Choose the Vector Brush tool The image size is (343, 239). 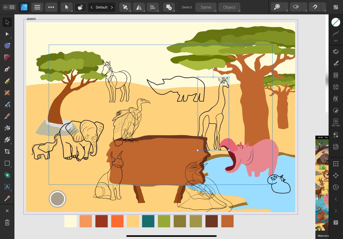coord(7,104)
